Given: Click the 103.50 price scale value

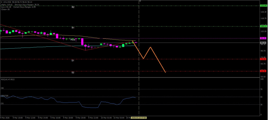Looking at the screenshot, I should 264,32.
